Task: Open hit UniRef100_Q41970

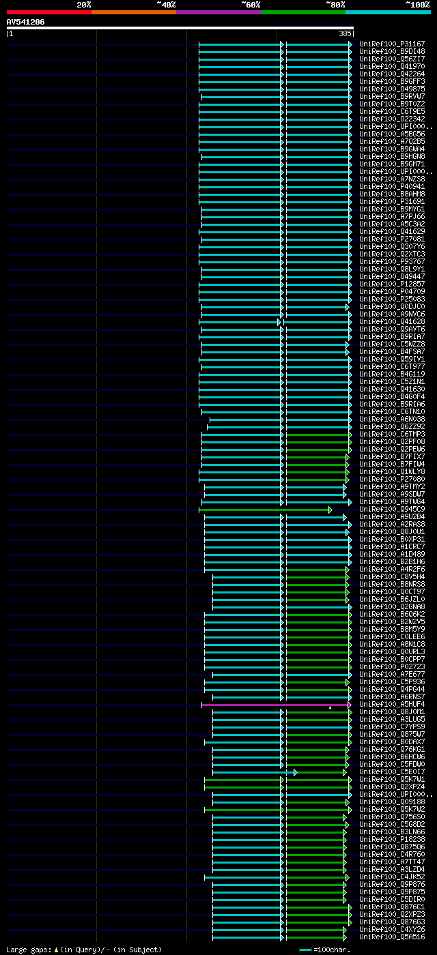Action: (x=392, y=66)
